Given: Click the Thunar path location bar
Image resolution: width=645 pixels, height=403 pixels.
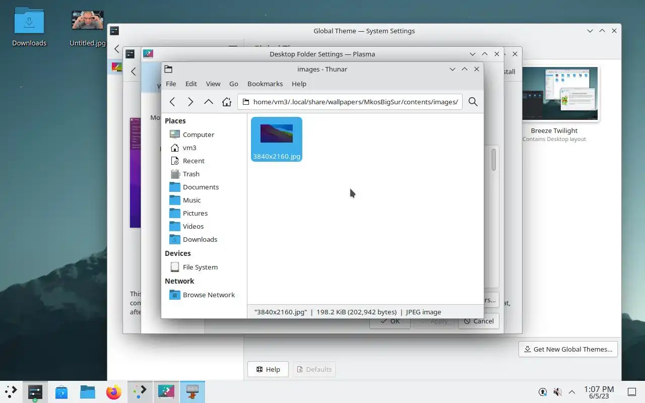Looking at the screenshot, I should [350, 102].
